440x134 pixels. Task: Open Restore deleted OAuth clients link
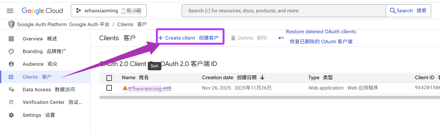click(x=321, y=37)
